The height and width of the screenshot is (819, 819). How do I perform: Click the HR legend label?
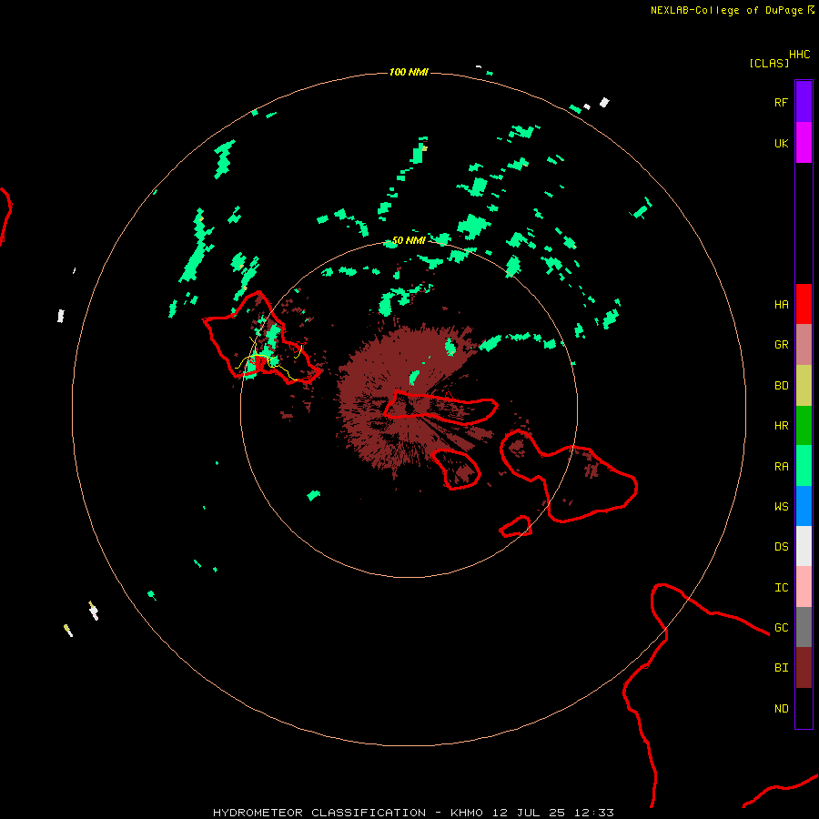[781, 426]
